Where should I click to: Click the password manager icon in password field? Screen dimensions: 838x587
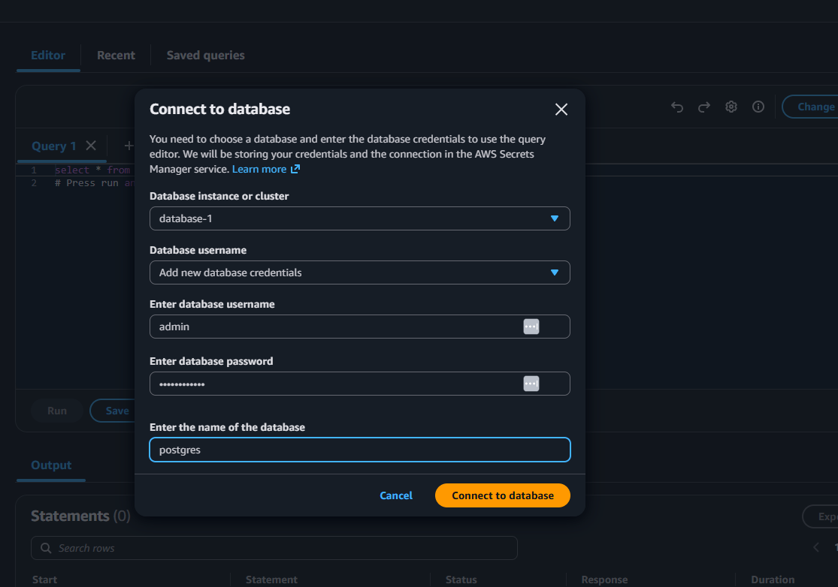(531, 384)
